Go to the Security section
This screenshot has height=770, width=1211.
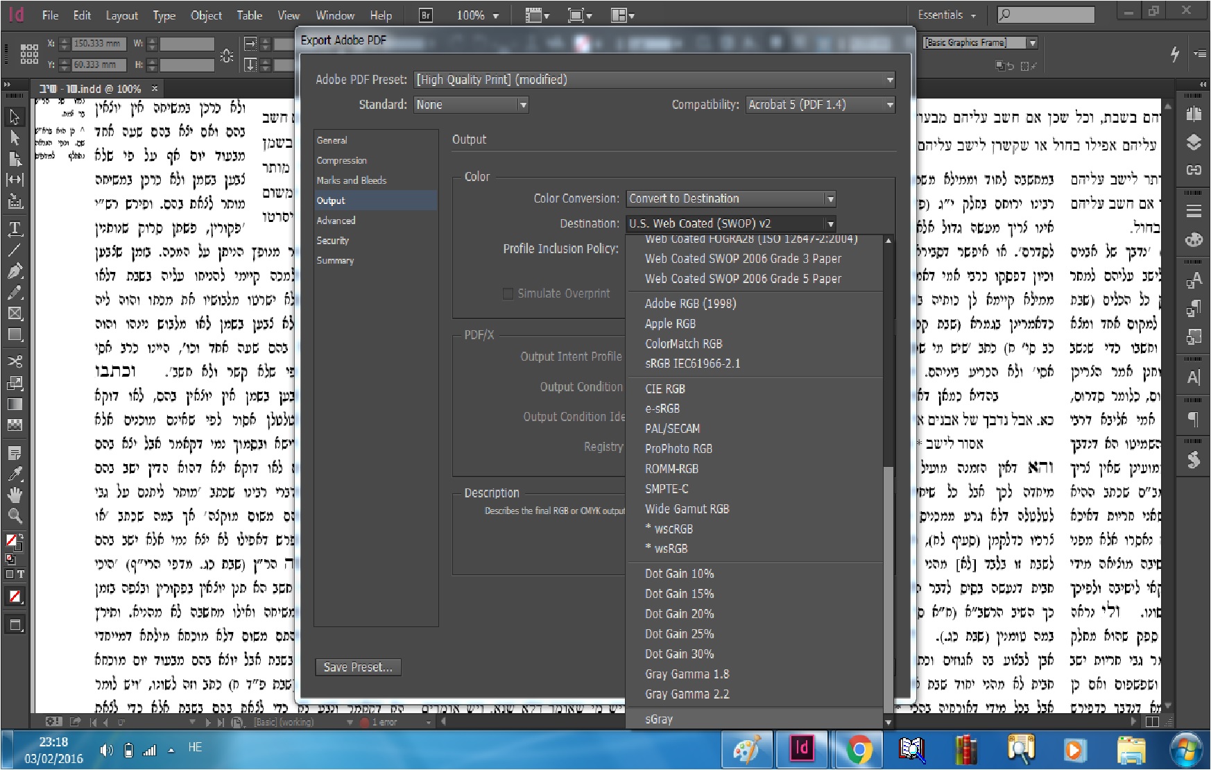pyautogui.click(x=333, y=241)
